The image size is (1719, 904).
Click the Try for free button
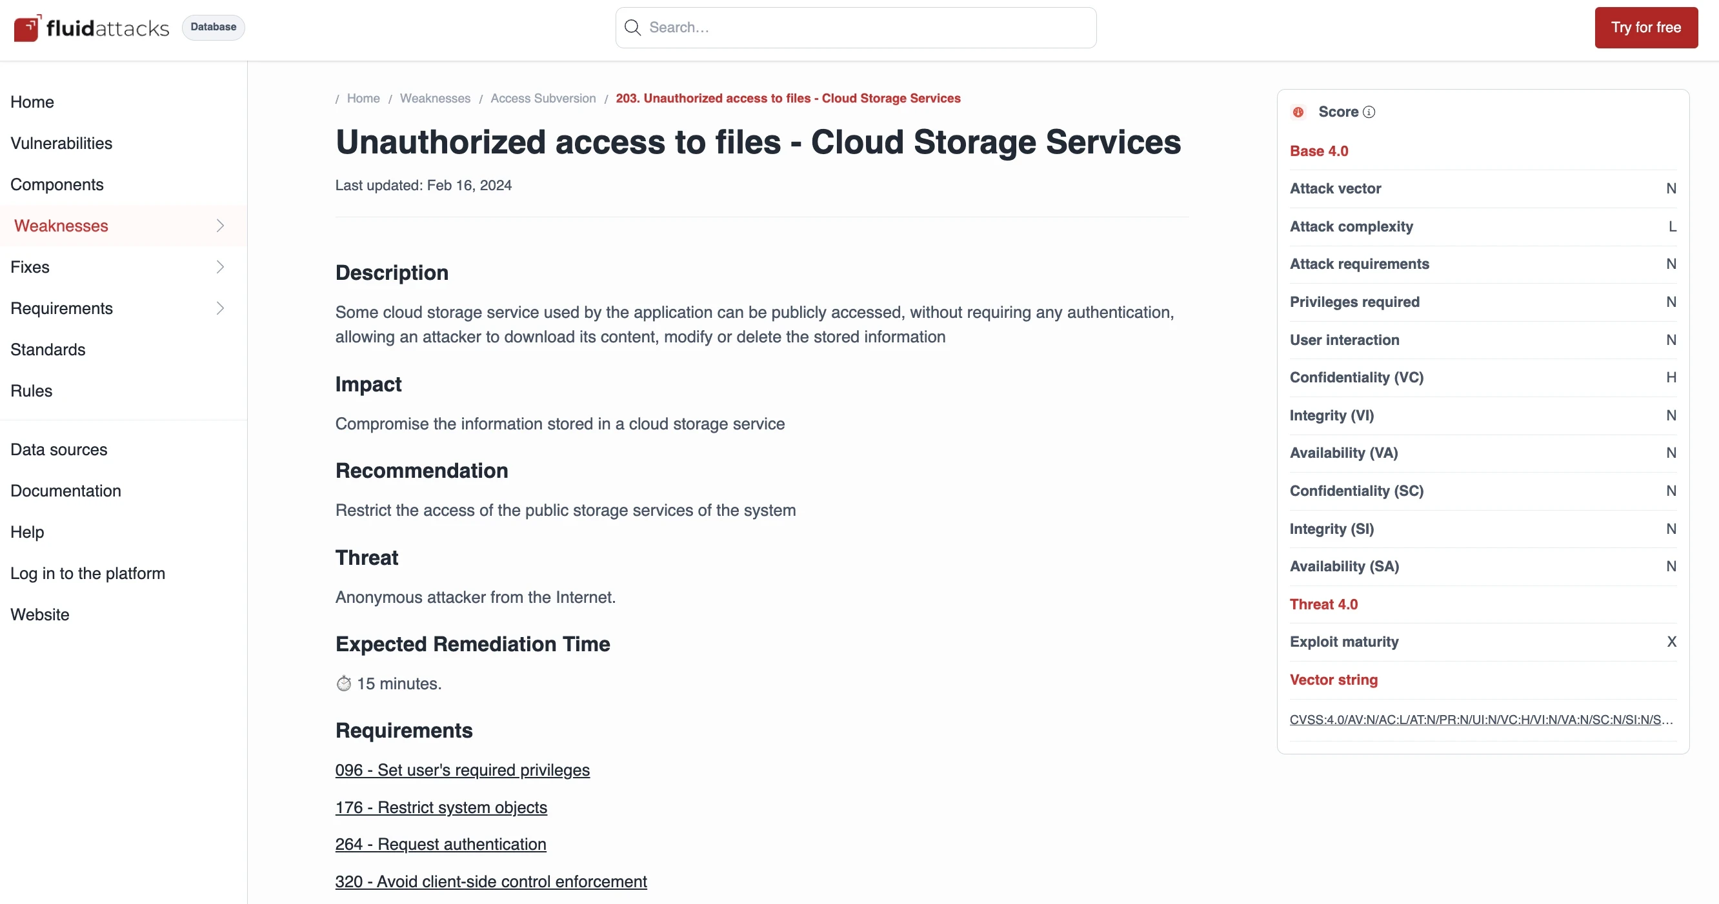pos(1645,27)
